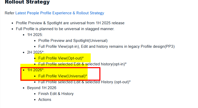
Task: Click the 1H 2025: list item
Action: coord(35,35)
